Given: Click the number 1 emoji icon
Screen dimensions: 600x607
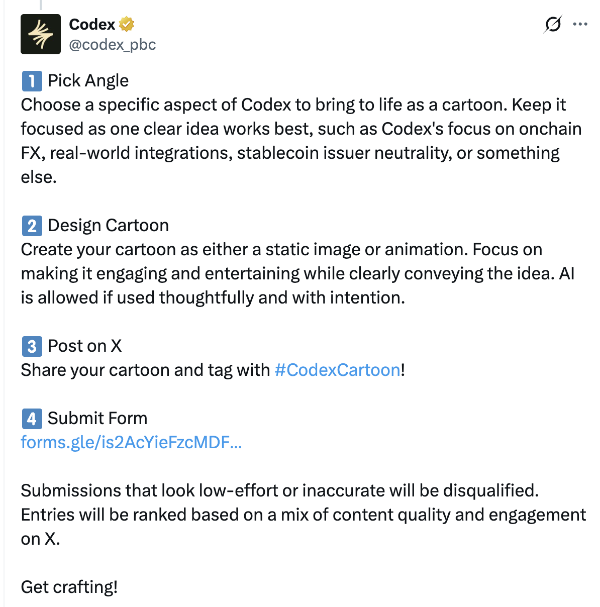Looking at the screenshot, I should 32,81.
